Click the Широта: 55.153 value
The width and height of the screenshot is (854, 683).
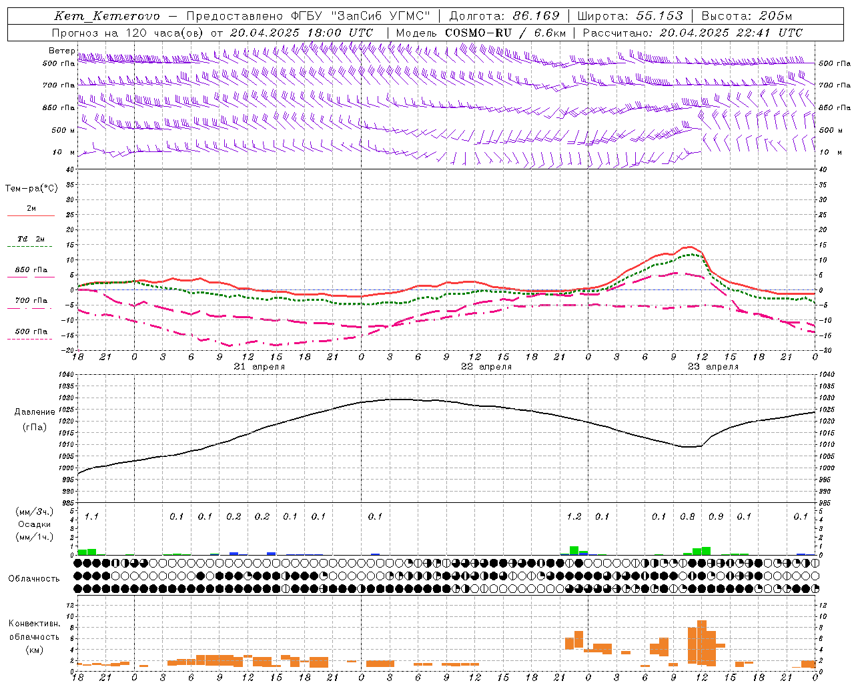tap(630, 16)
